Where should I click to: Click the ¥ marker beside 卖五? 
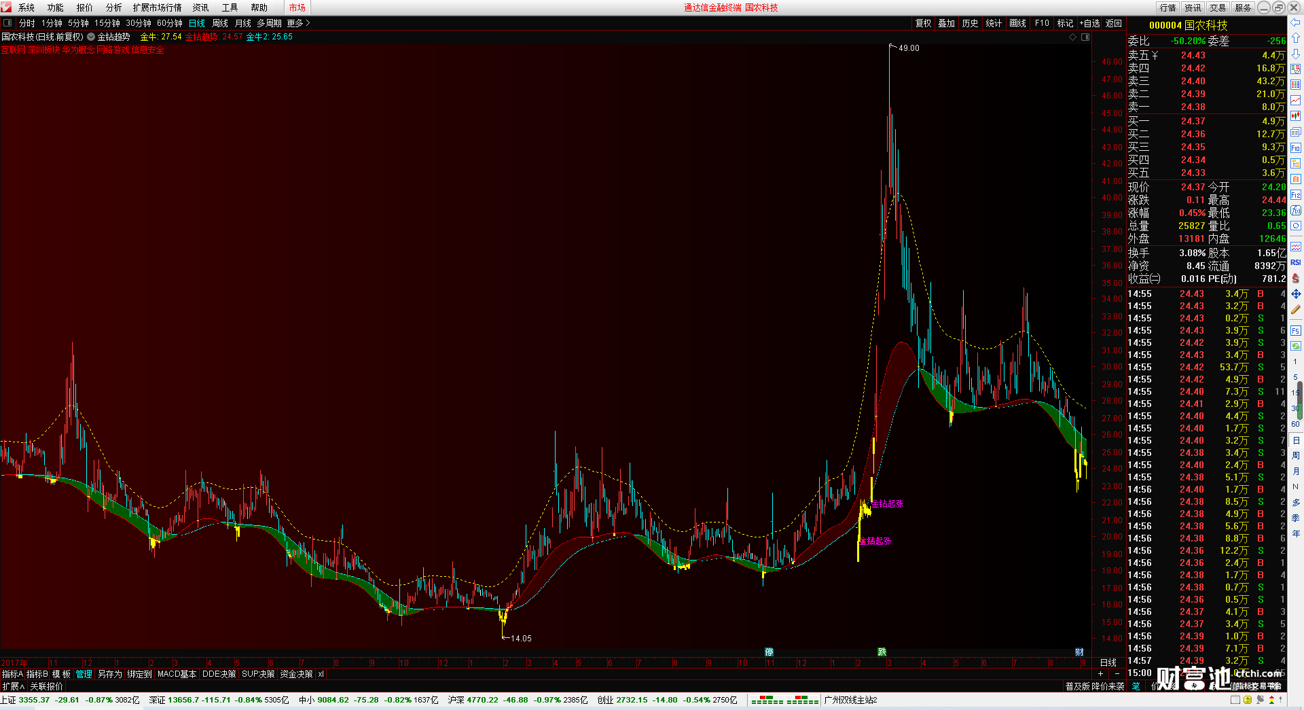tap(1155, 55)
